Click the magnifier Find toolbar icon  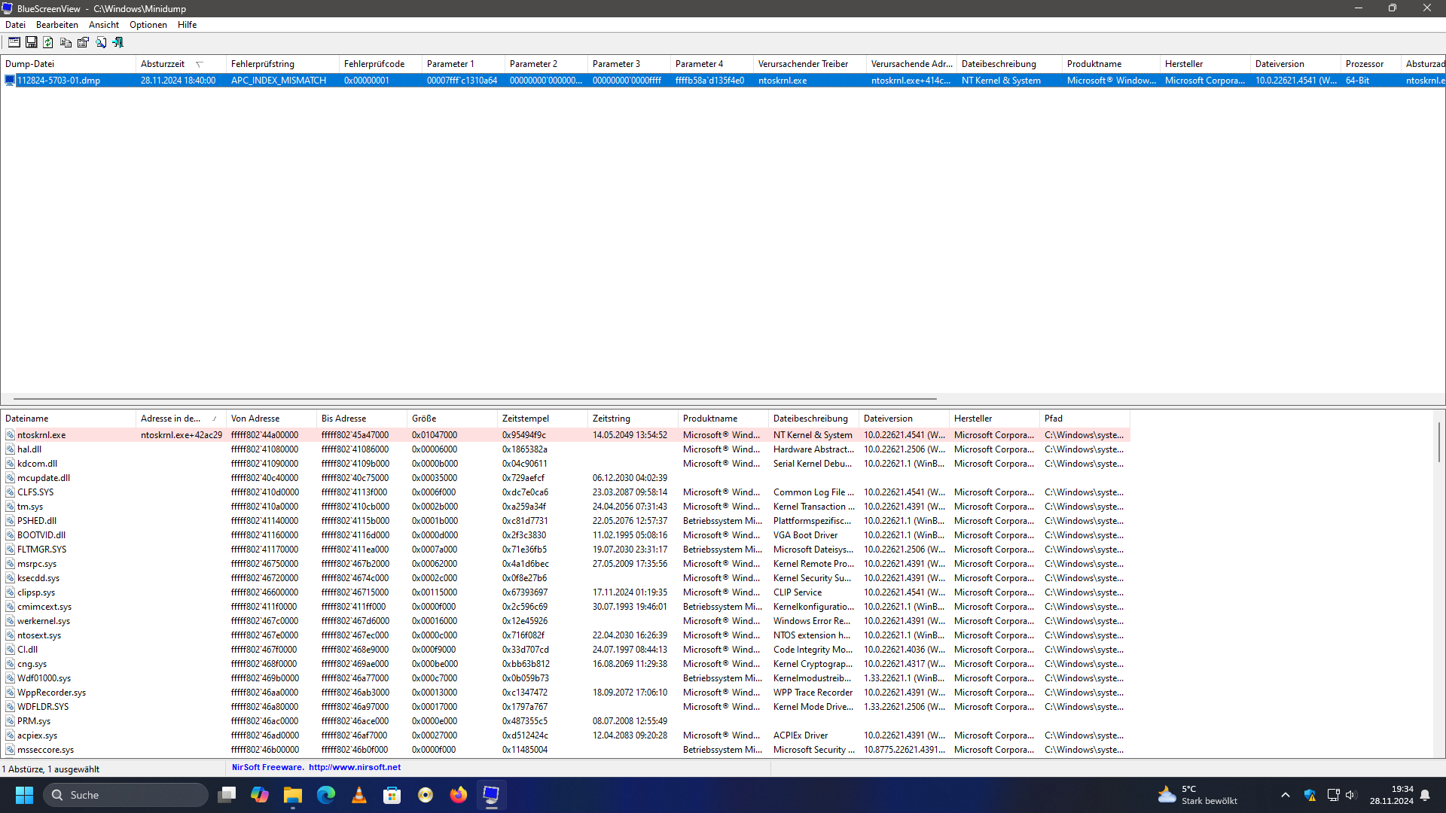101,43
